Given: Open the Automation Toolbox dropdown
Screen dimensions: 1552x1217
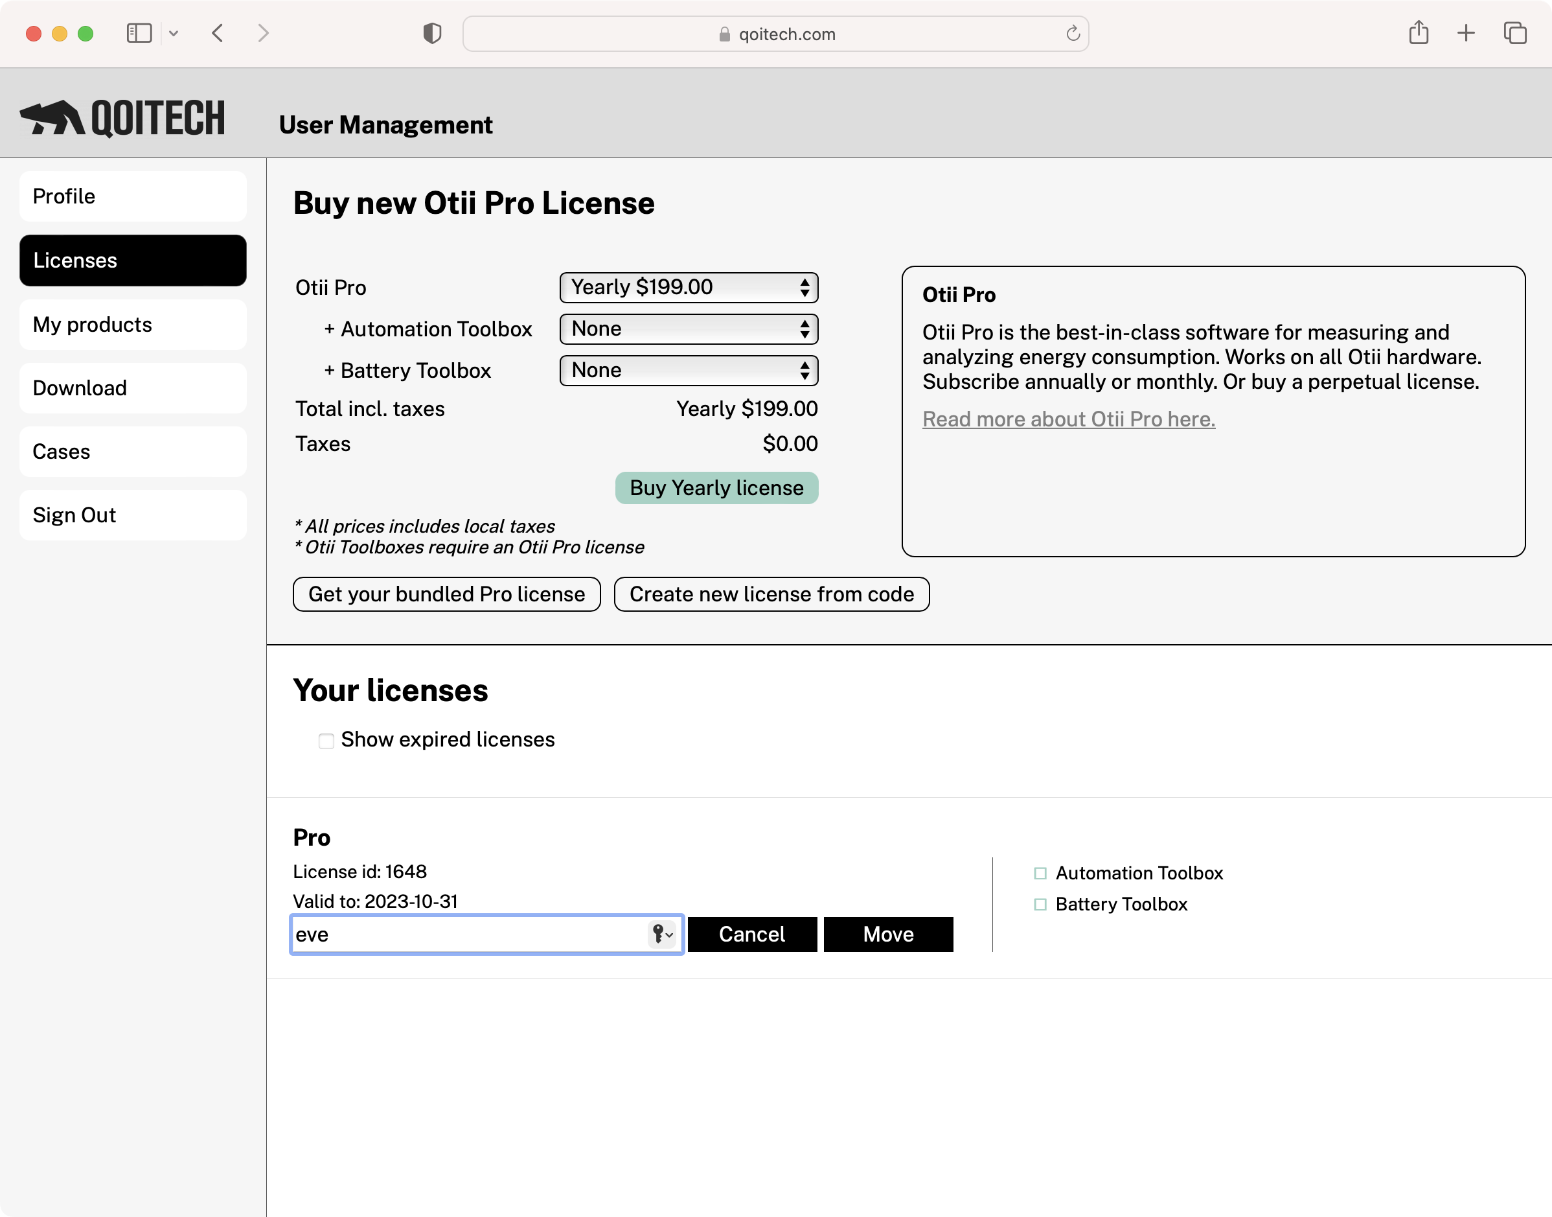Looking at the screenshot, I should click(689, 329).
